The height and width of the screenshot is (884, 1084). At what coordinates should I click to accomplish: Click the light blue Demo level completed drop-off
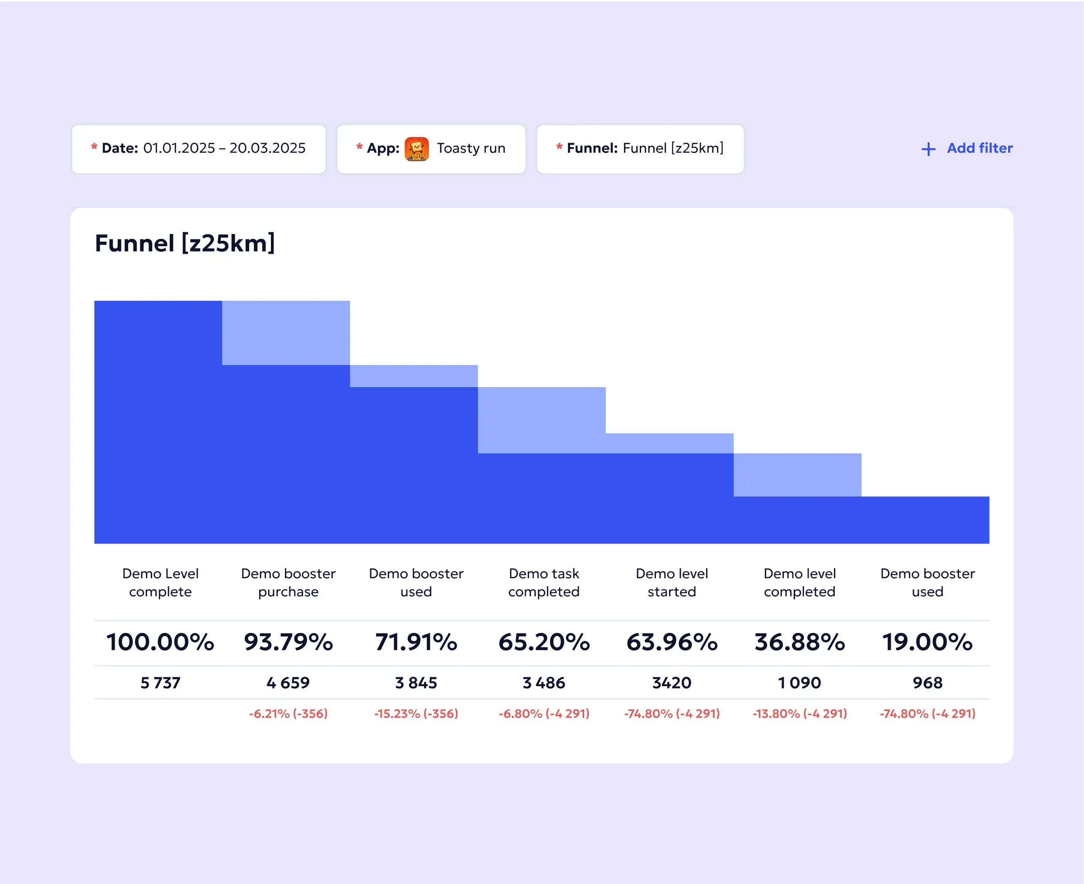[x=797, y=475]
